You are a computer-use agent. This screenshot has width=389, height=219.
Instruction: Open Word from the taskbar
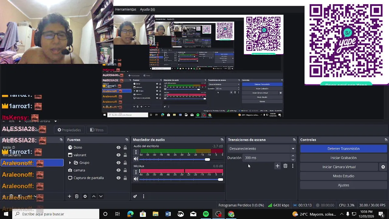point(168,214)
